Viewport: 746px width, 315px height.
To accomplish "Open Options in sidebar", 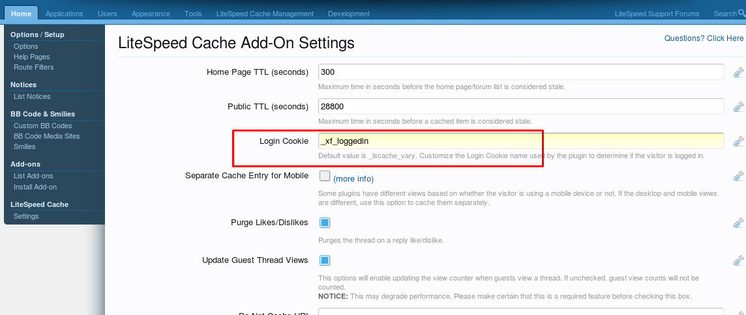I will point(25,46).
